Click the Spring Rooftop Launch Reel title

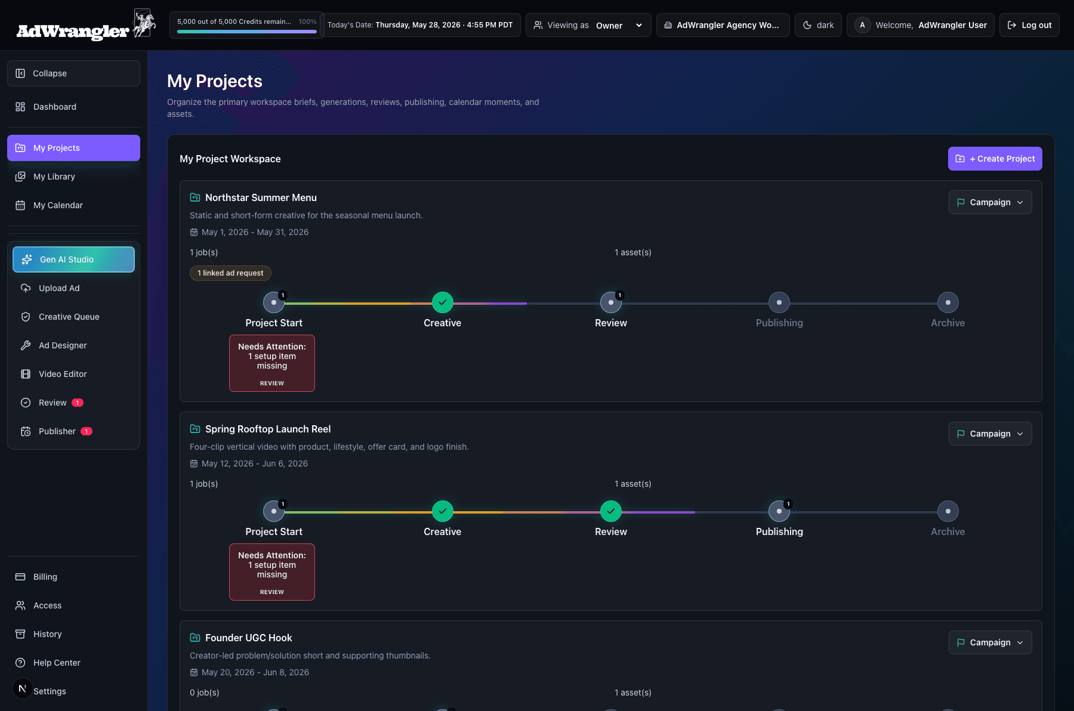(x=268, y=429)
